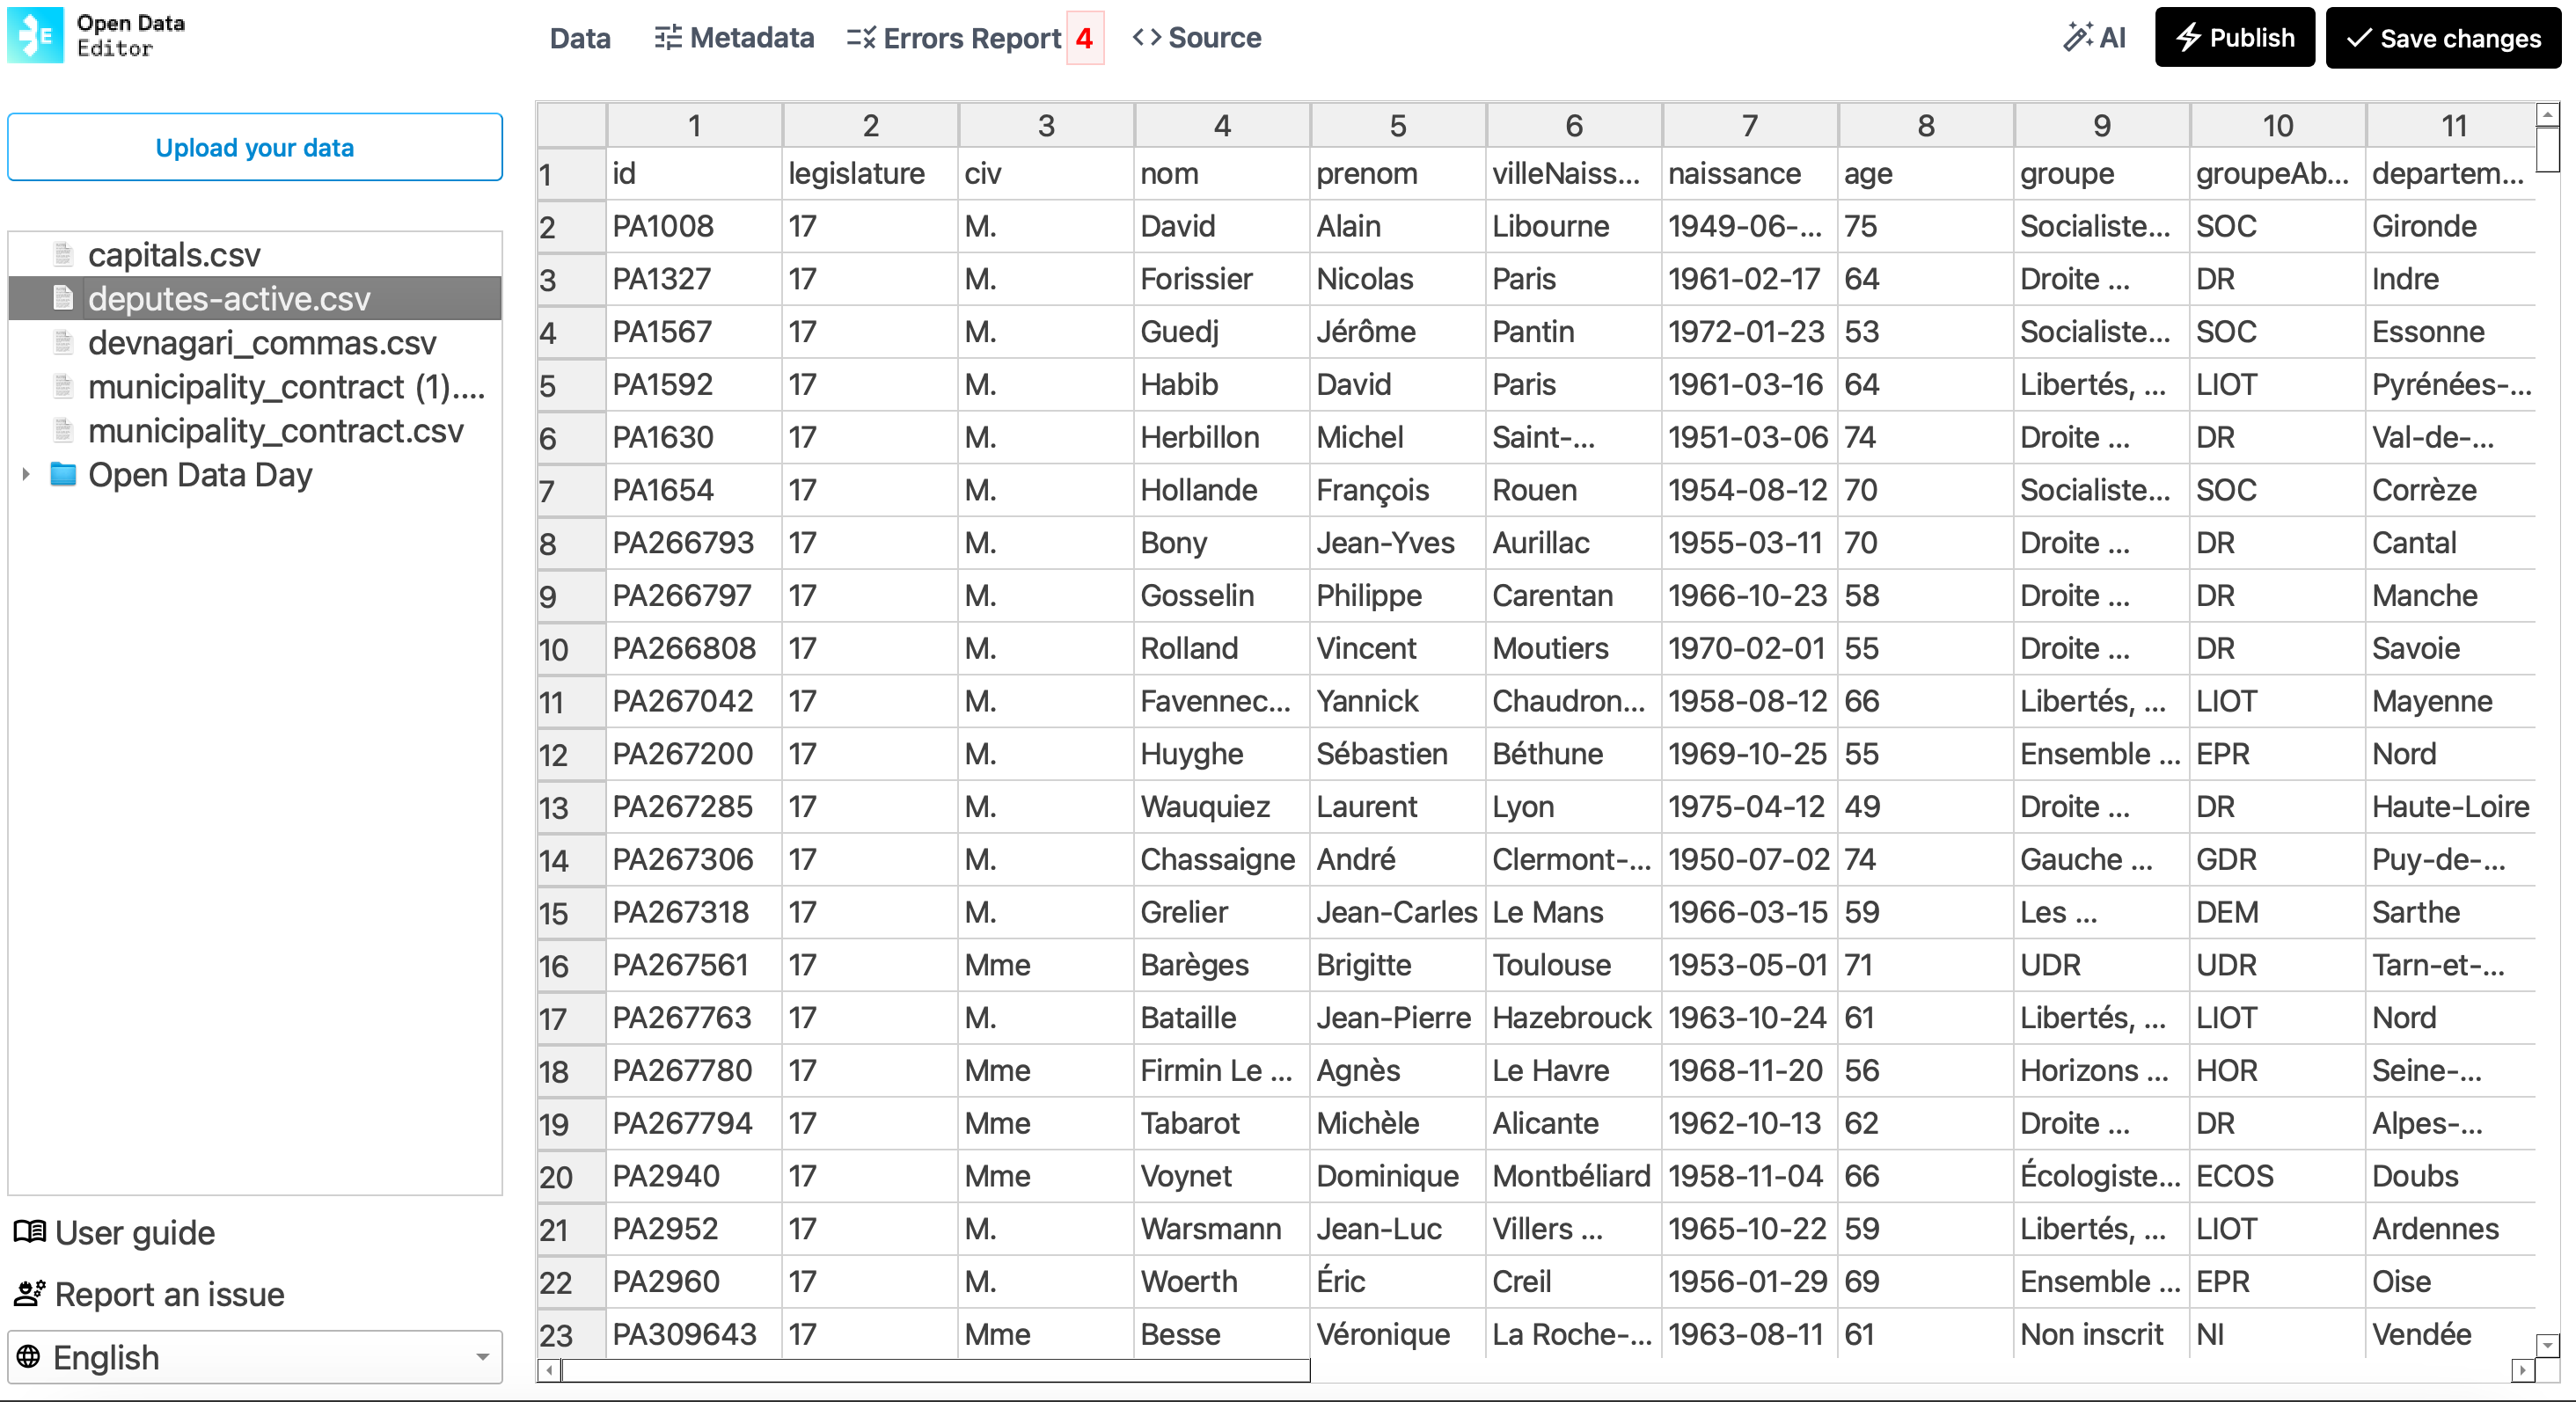Click the vertical scrollbar thumb of the table
This screenshot has width=2576, height=1402.
pyautogui.click(x=2548, y=149)
